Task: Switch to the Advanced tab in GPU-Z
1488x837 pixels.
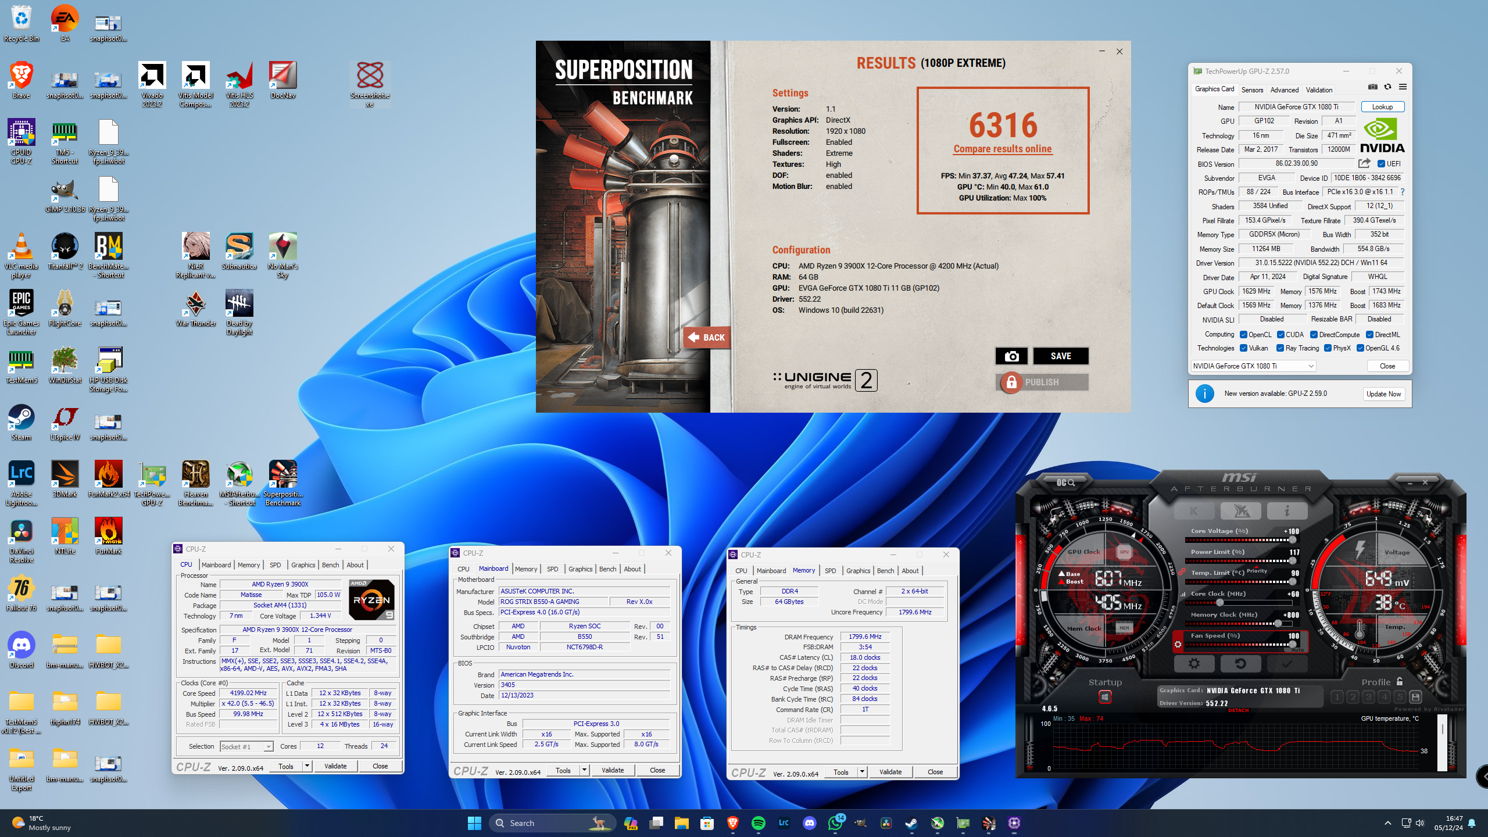Action: coord(1284,90)
